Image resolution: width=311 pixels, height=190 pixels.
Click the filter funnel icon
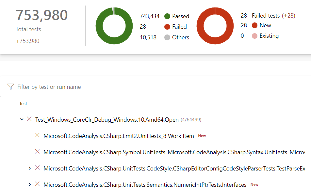click(x=11, y=87)
